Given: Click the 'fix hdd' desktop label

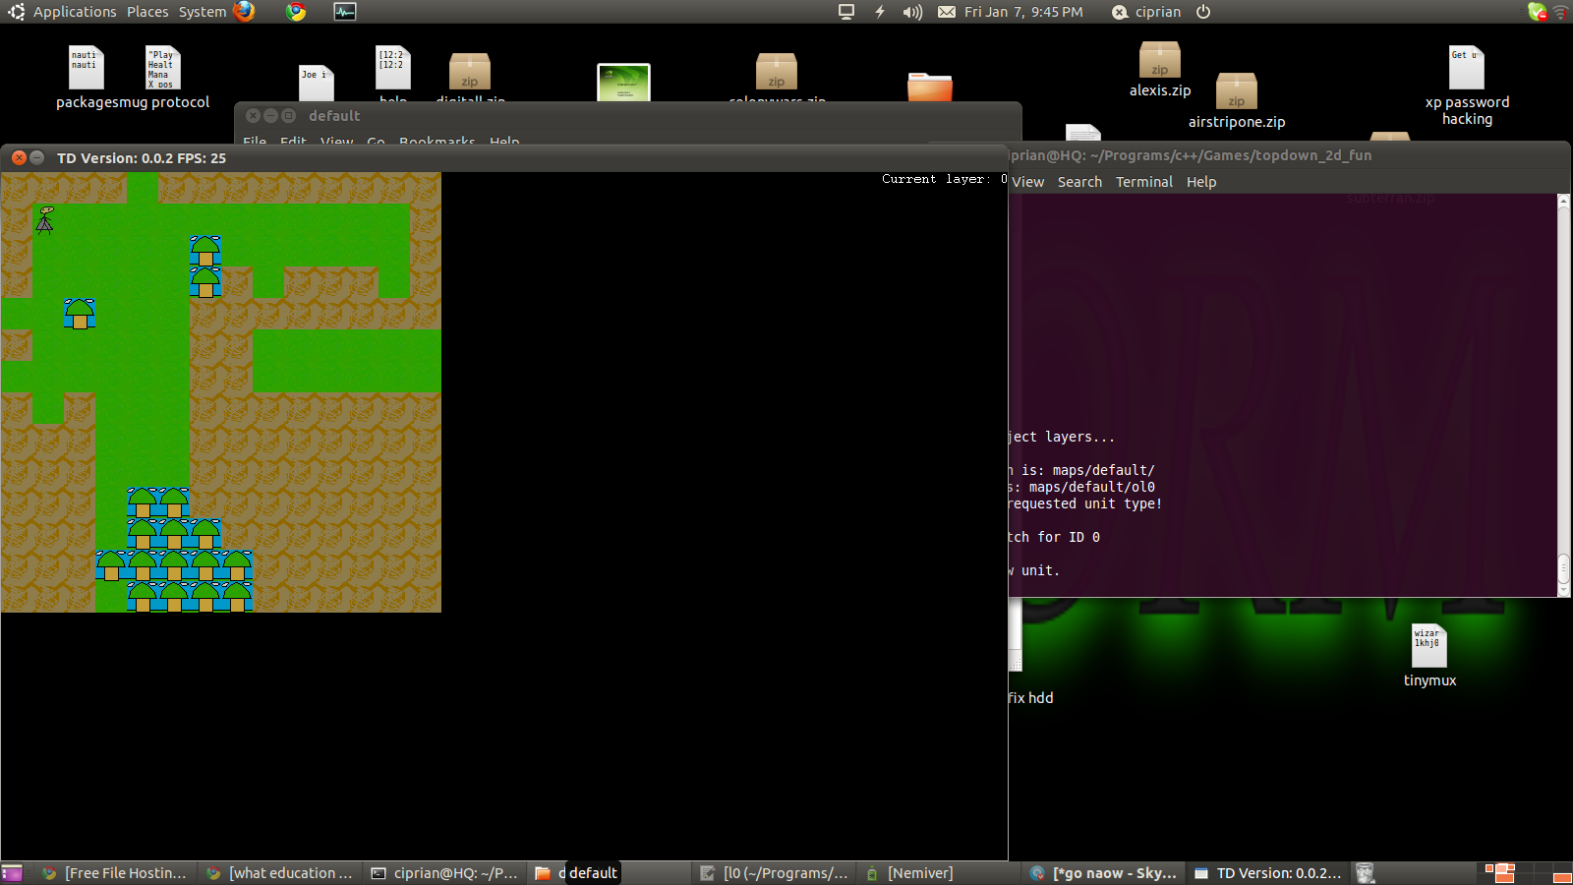Looking at the screenshot, I should [1030, 697].
